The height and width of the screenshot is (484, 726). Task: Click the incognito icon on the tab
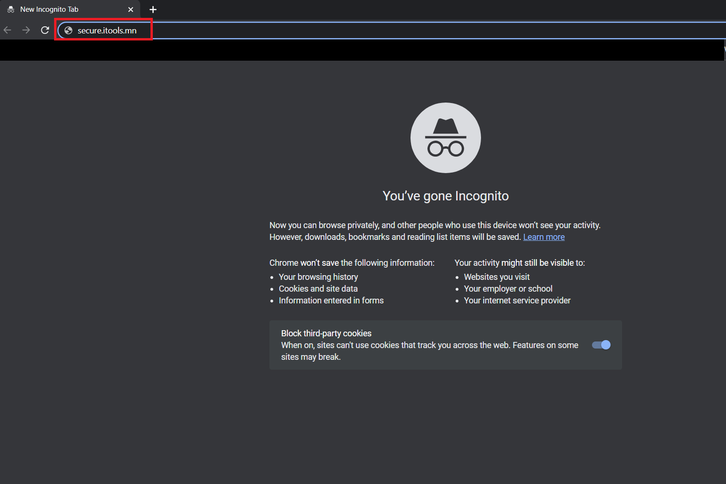click(x=11, y=9)
